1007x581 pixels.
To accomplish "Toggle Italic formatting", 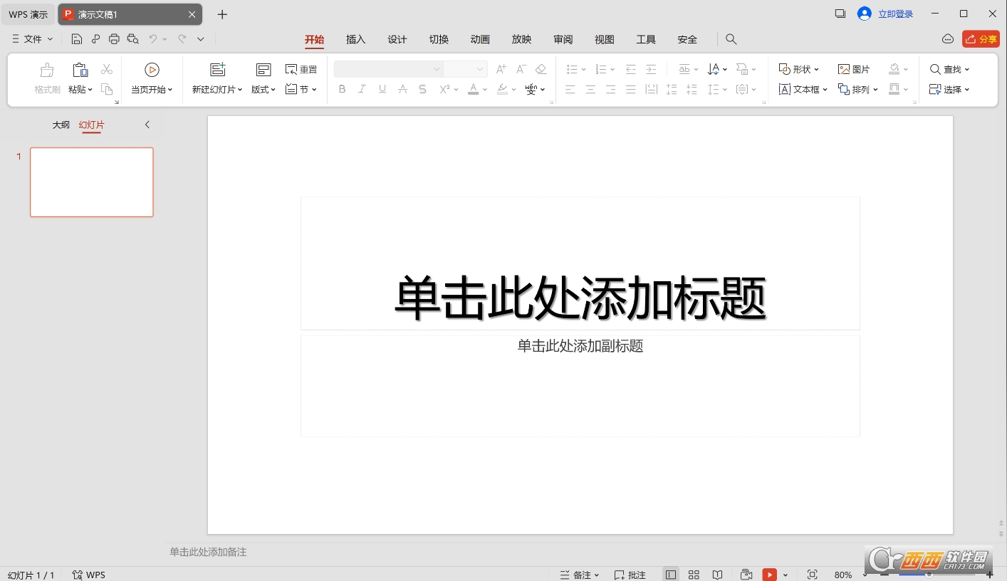I will pos(362,89).
